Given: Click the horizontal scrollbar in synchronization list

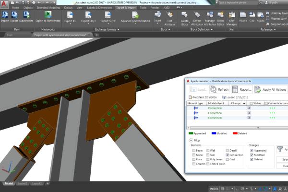Looking at the screenshot, I should click(237, 128).
